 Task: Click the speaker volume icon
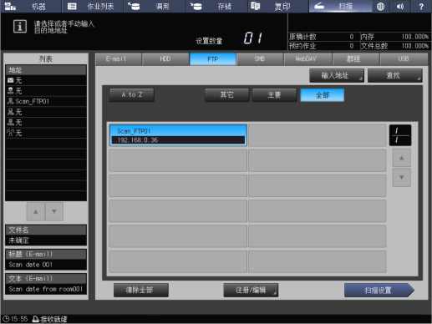pos(400,6)
